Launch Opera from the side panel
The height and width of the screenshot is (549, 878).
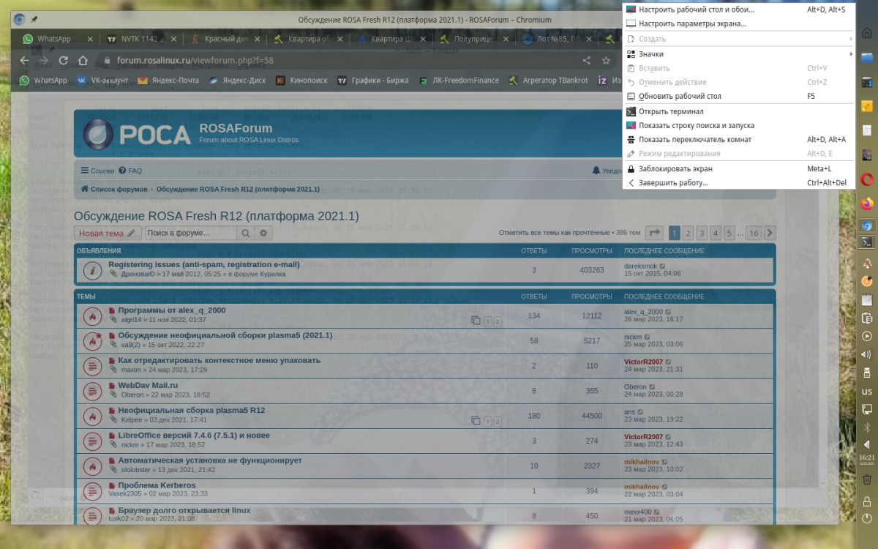[x=867, y=179]
